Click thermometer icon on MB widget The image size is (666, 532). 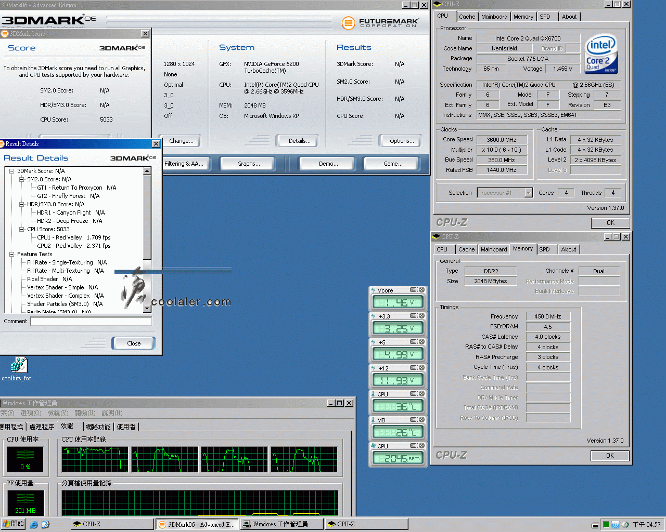(x=373, y=420)
